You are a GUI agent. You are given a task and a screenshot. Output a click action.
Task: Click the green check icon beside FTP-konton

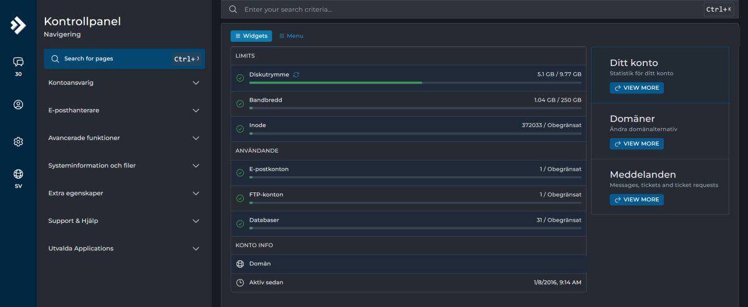point(240,199)
